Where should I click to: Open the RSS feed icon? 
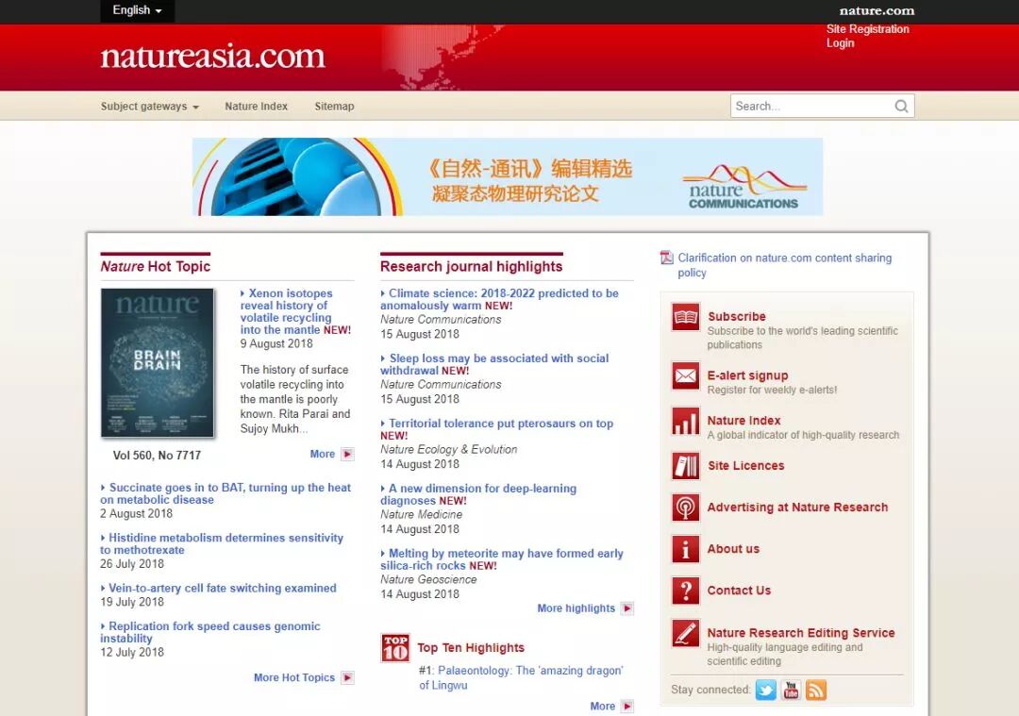pyautogui.click(x=815, y=690)
